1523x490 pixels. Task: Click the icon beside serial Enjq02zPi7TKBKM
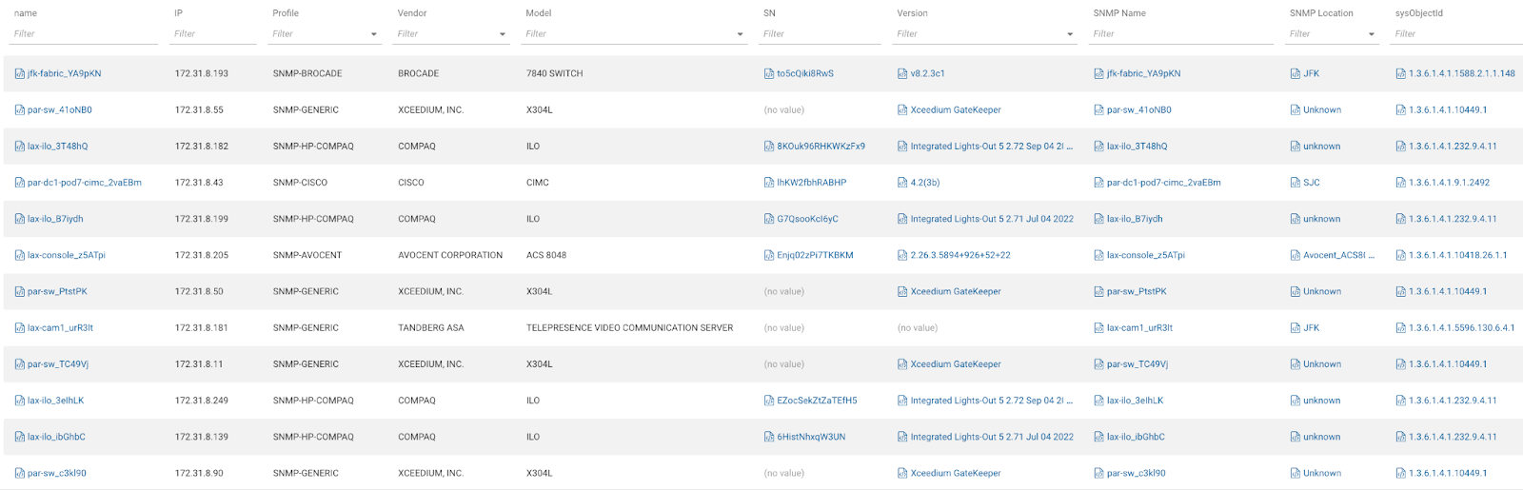point(769,255)
